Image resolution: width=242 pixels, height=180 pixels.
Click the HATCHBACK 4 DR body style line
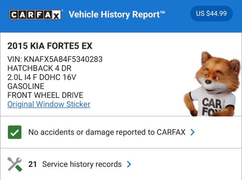[x=39, y=68]
